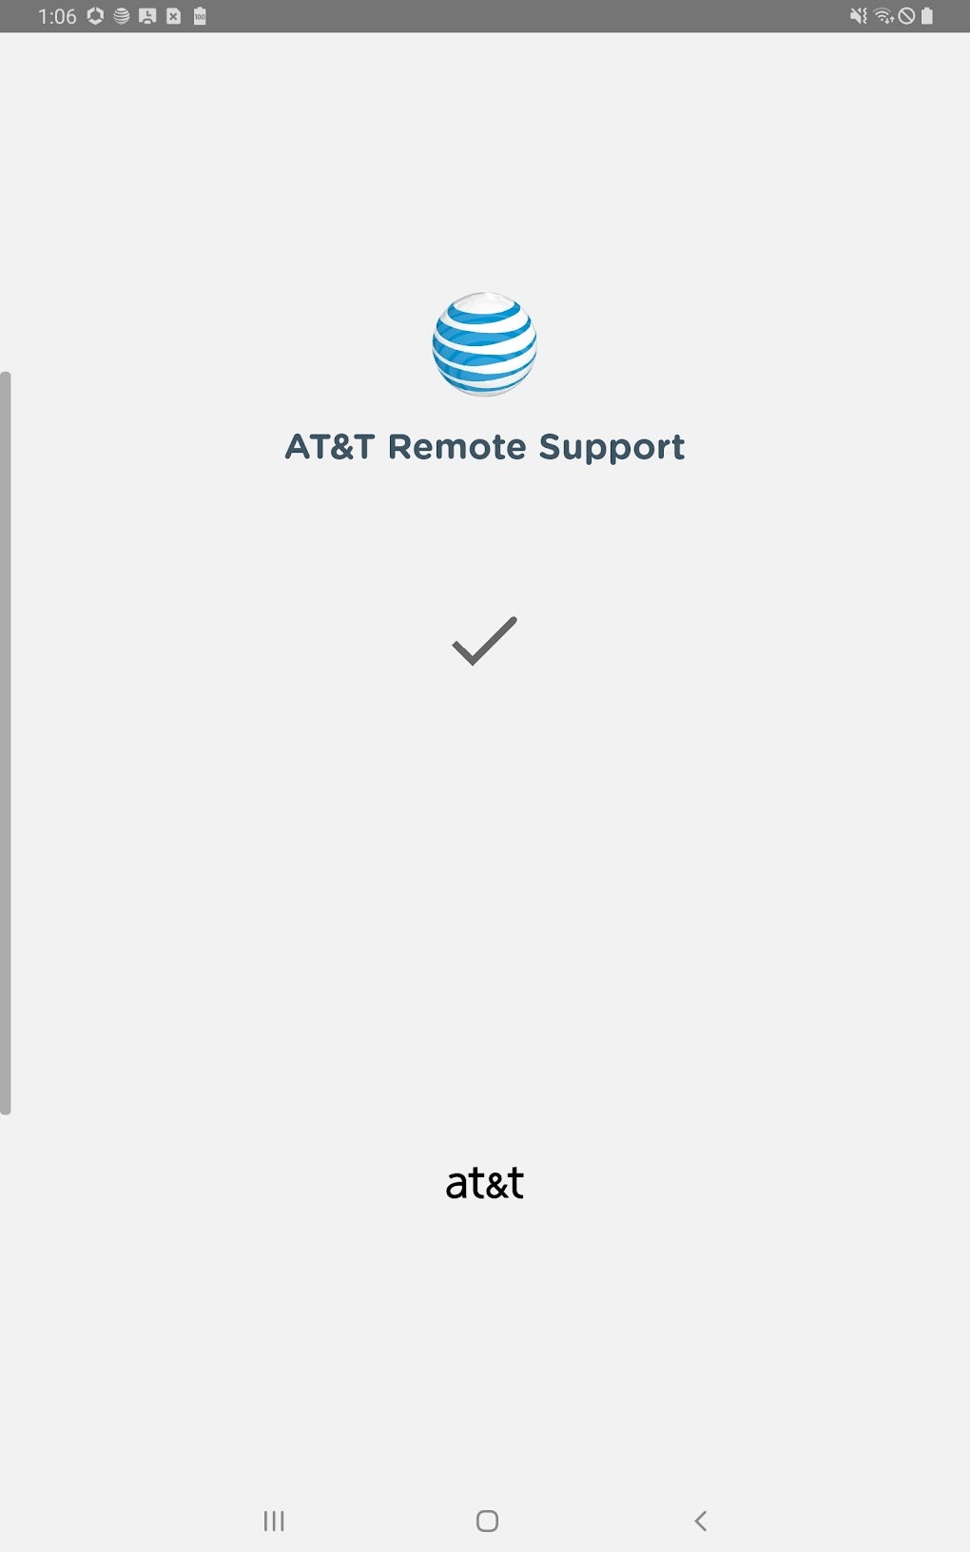Tap the SIM card error status icon

pyautogui.click(x=174, y=16)
